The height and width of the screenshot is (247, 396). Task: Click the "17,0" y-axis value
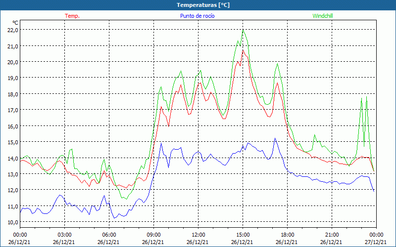(x=13, y=110)
